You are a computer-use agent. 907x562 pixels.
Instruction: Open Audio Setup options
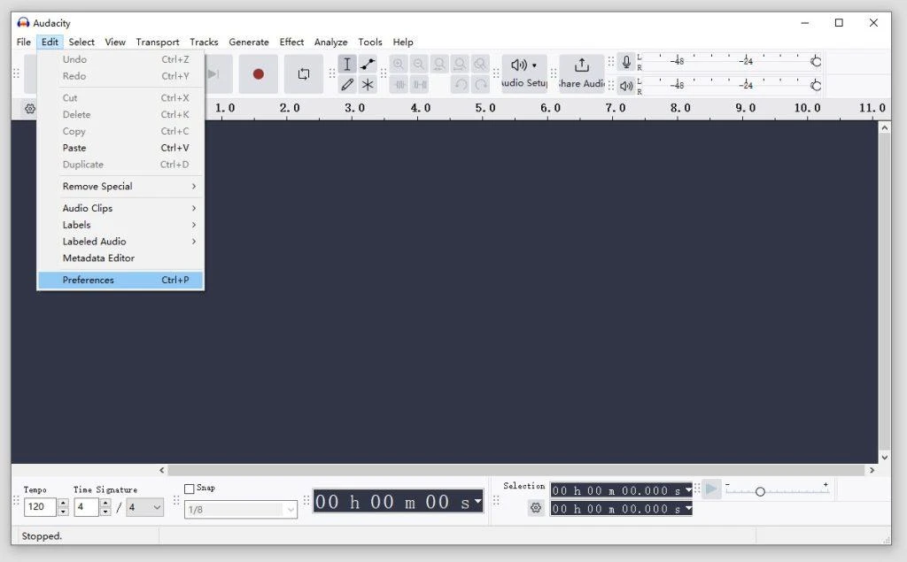[522, 64]
